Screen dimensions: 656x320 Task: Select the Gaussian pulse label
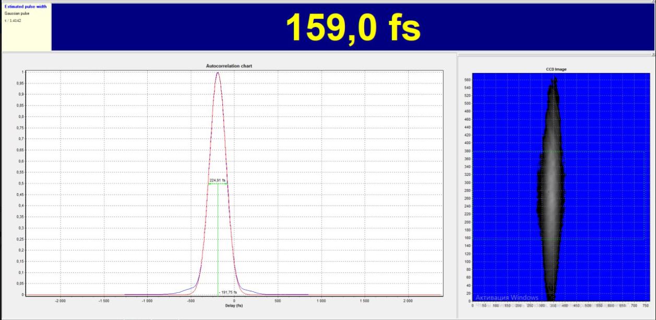point(17,14)
